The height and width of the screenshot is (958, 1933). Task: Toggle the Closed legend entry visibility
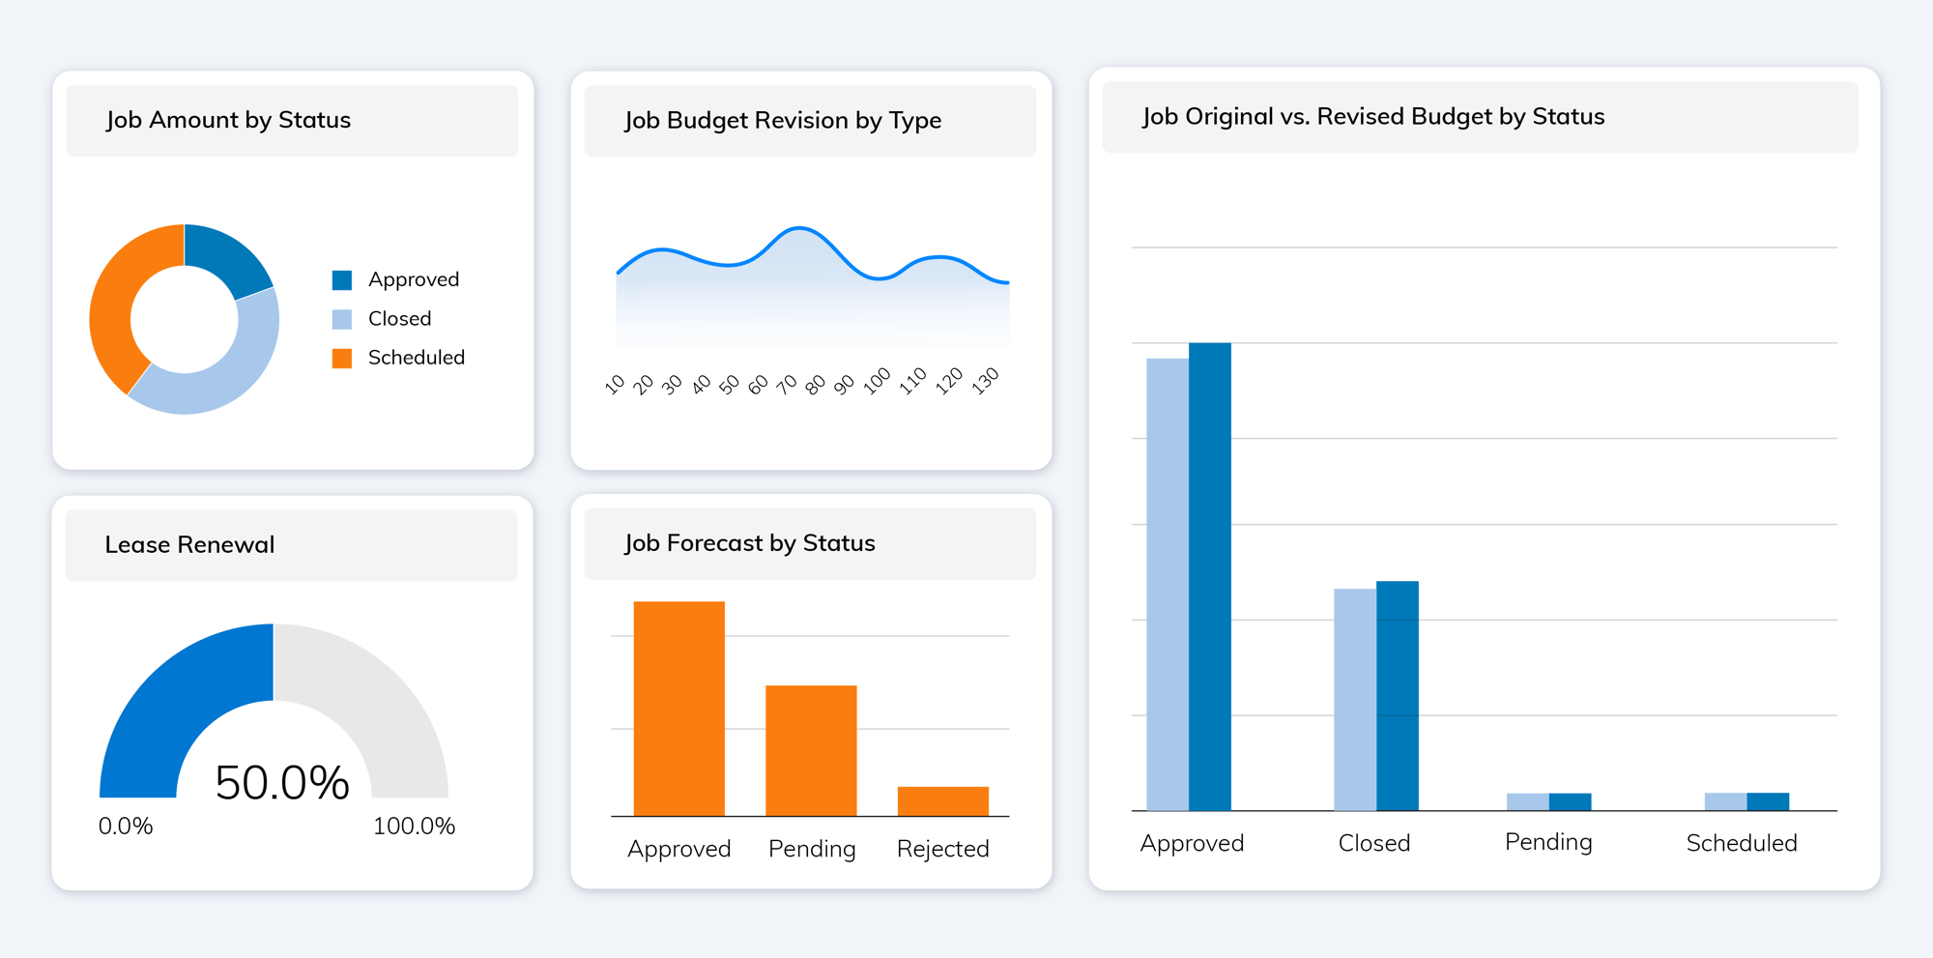[400, 318]
